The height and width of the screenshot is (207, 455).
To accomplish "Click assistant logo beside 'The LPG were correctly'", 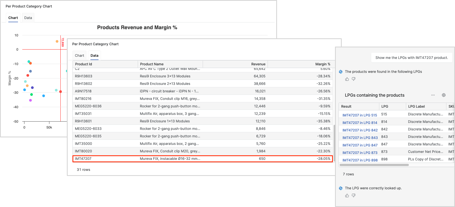I will (x=341, y=188).
